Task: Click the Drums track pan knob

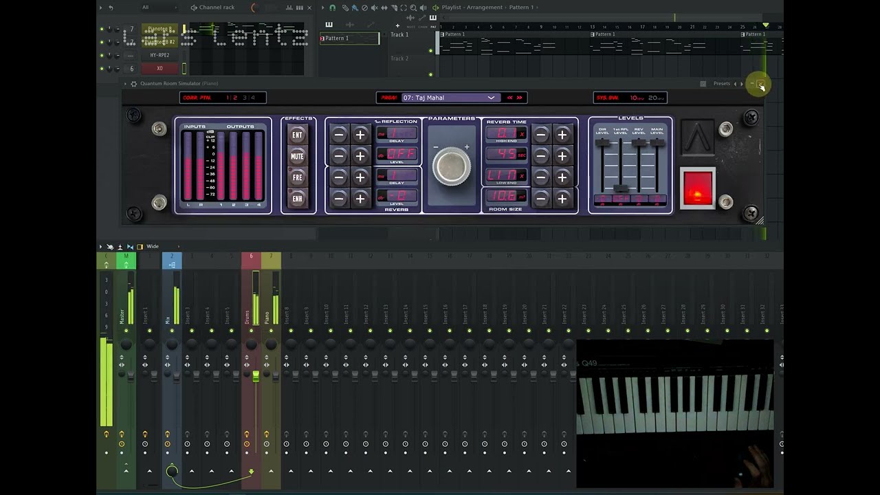Action: [x=251, y=344]
